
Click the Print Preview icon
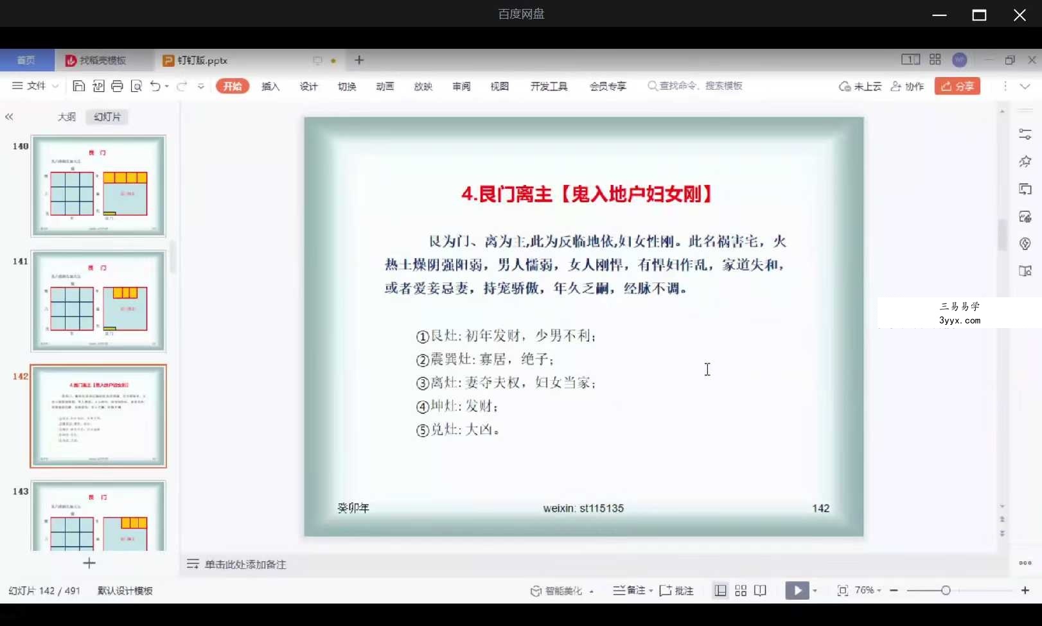pos(136,86)
